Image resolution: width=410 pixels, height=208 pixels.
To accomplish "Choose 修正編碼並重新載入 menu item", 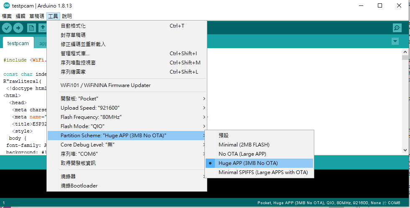I will 127,44.
